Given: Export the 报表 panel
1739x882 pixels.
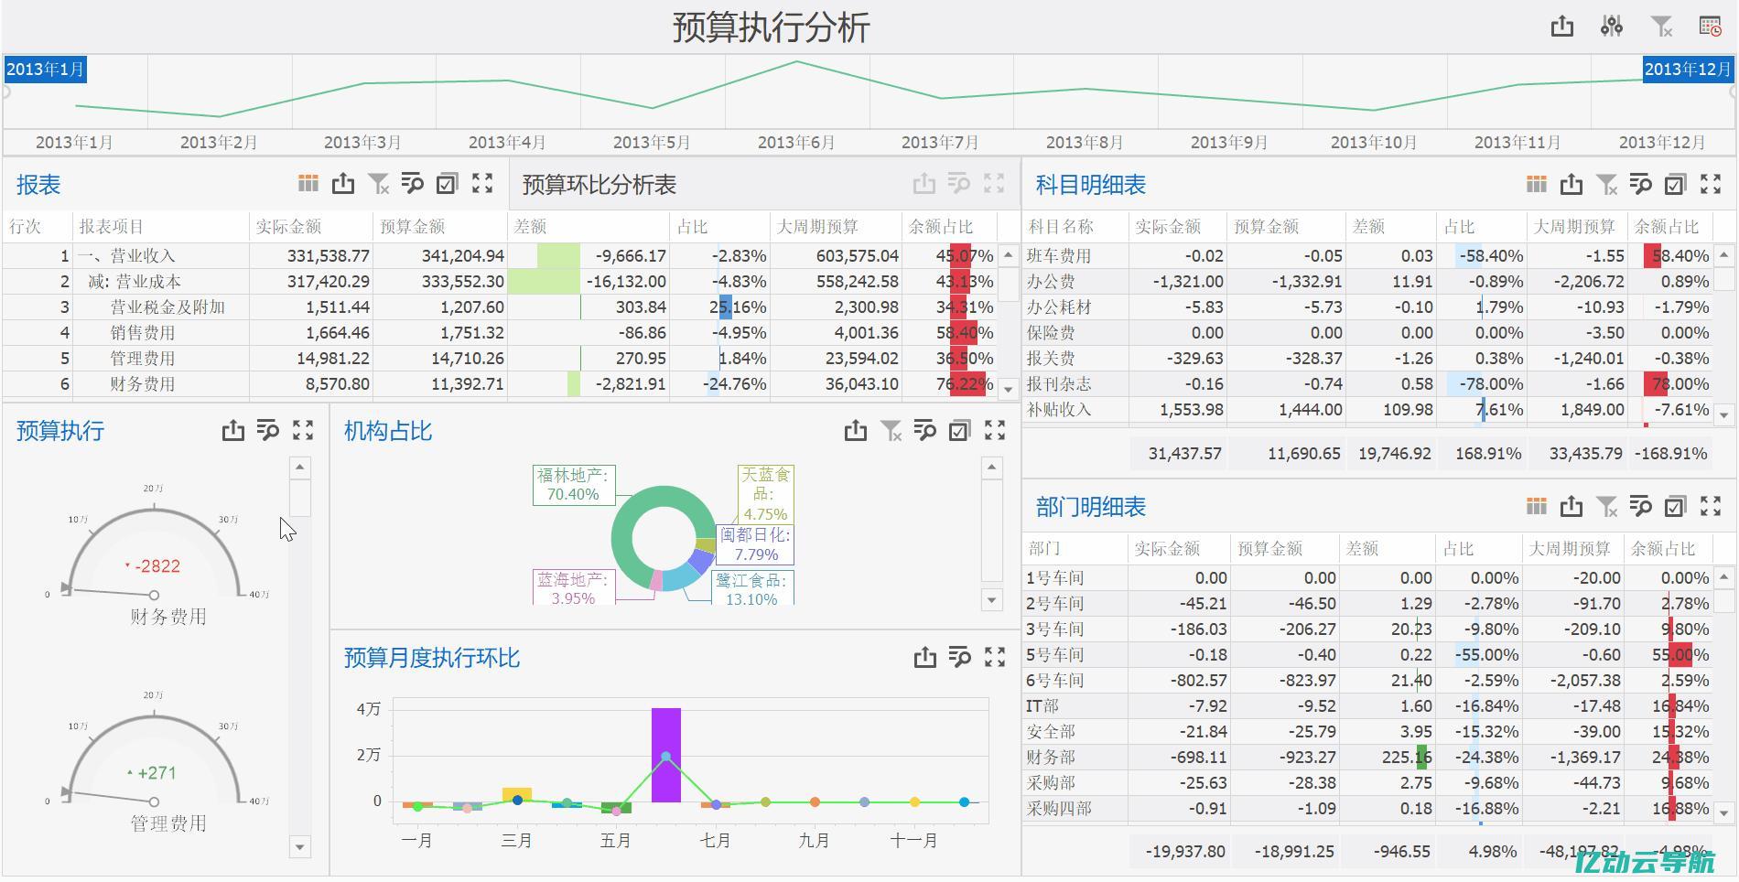Looking at the screenshot, I should pos(343,184).
